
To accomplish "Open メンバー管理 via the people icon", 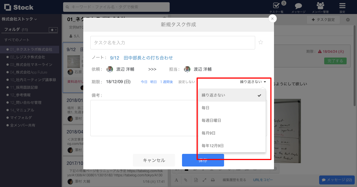I will click(x=320, y=6).
